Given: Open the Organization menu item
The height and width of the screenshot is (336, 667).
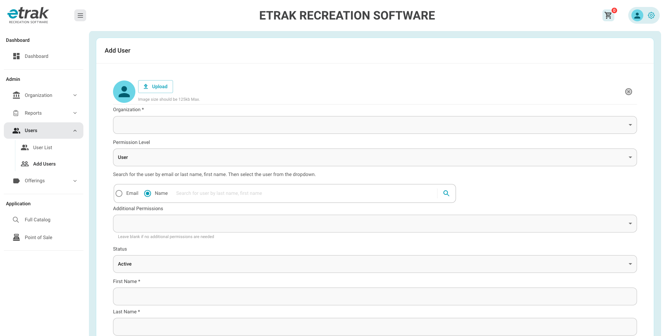Looking at the screenshot, I should 44,95.
